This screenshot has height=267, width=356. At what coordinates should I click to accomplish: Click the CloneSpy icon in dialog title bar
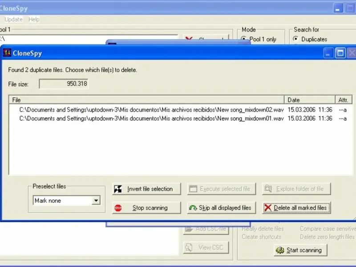(7, 53)
